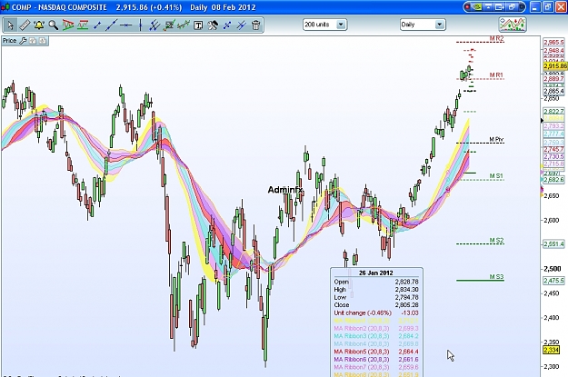Open the indicators chart button

click(513, 25)
